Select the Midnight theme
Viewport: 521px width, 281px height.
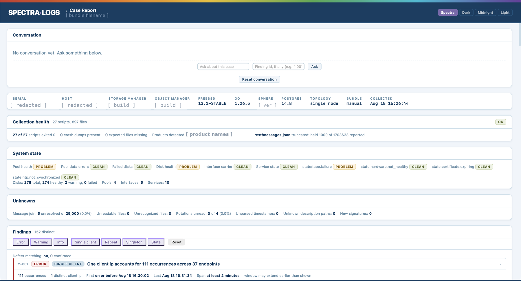pos(485,12)
